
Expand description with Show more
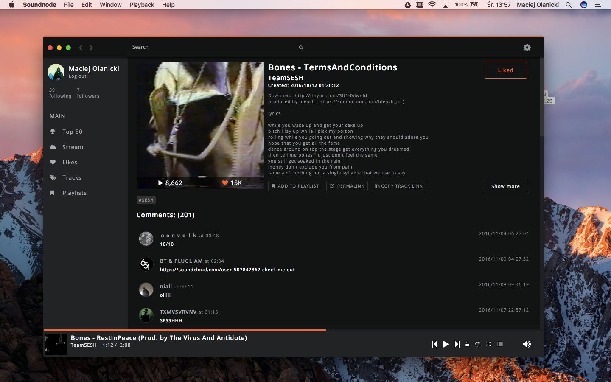[506, 186]
